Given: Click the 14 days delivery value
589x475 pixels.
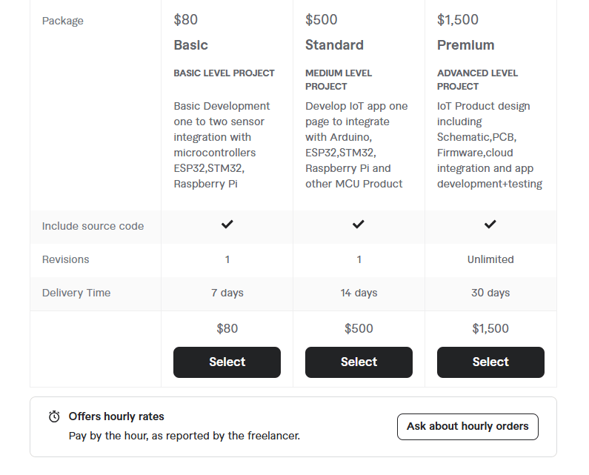Looking at the screenshot, I should point(359,293).
